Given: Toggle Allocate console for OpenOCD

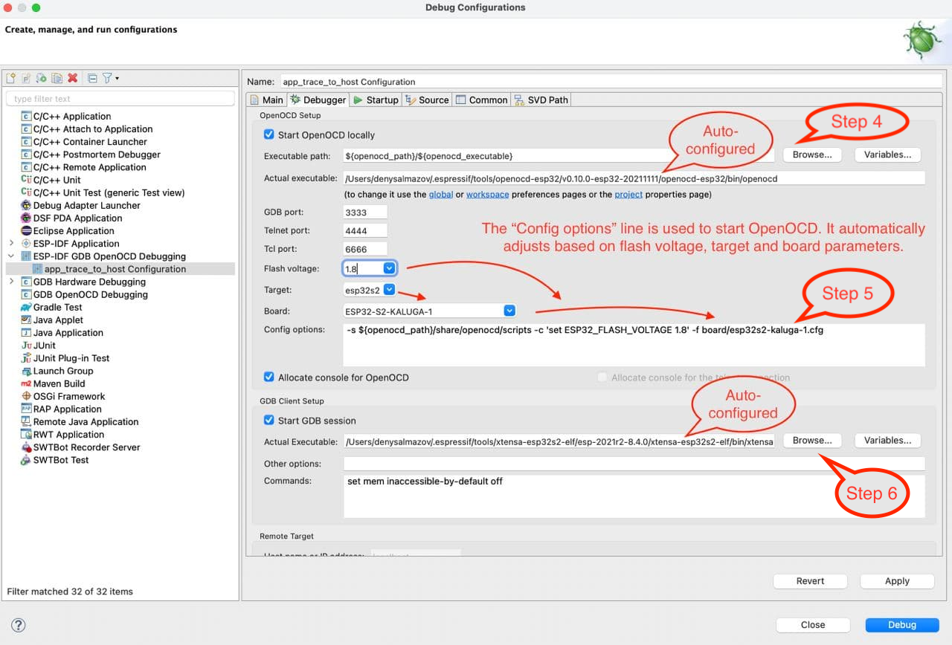Looking at the screenshot, I should [x=269, y=377].
